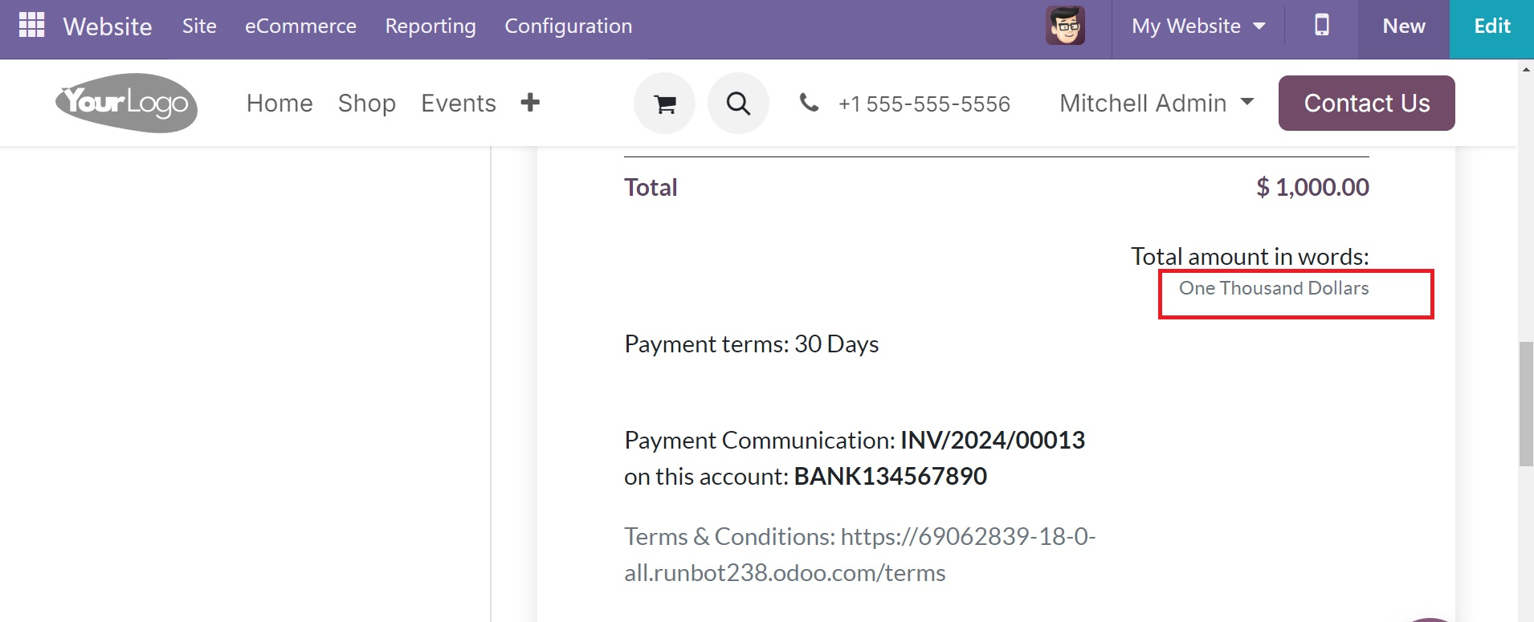Screen dimensions: 1534x622
Task: Open the Configuration menu
Action: [x=569, y=26]
